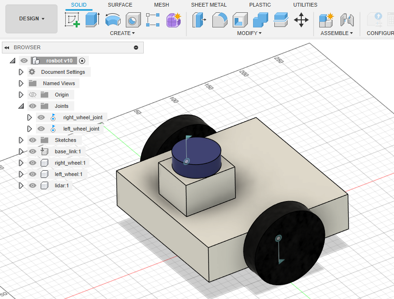Minimize the Browser panel with the minus button

click(x=136, y=47)
